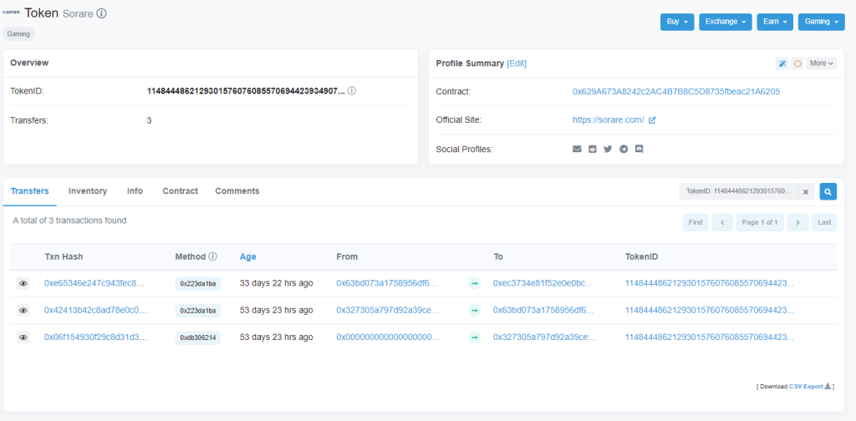The height and width of the screenshot is (421, 856).
Task: Open contract address 0x629A673A8242c2AC4B7B8C5D8735fbeac21A6205
Action: coord(676,92)
